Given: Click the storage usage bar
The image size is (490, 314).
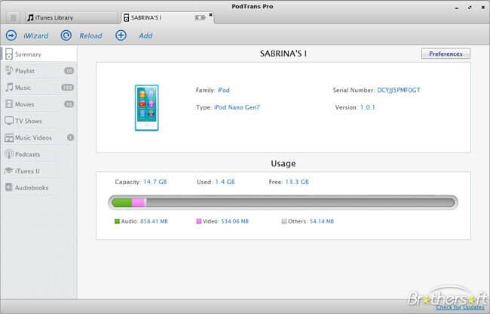Looking at the screenshot, I should coord(283,202).
